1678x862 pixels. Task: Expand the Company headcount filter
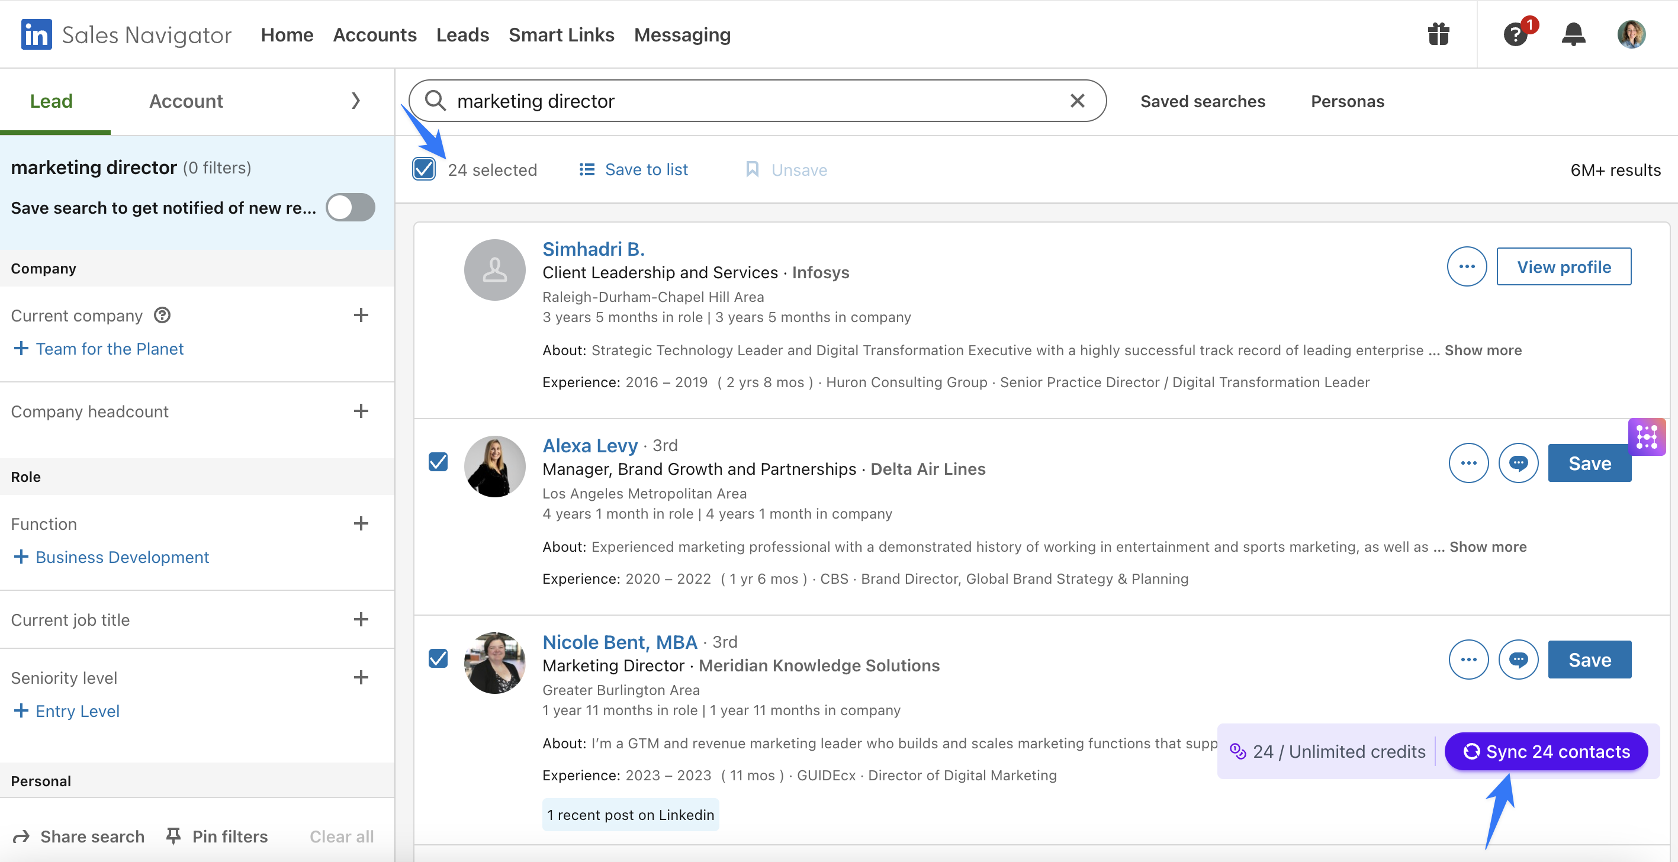361,411
